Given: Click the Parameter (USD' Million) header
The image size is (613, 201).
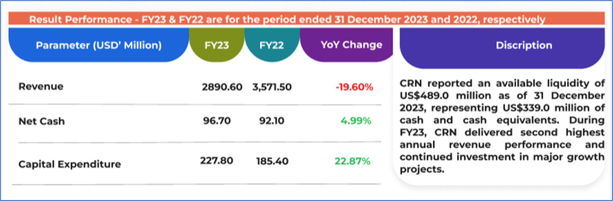Looking at the screenshot, I should pyautogui.click(x=99, y=45).
